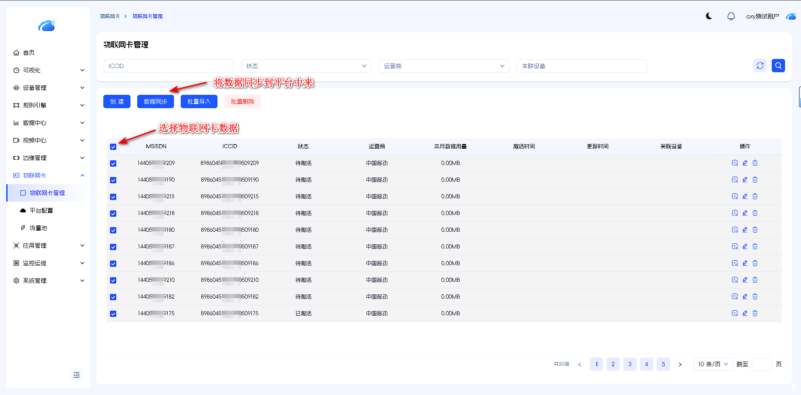Screen dimensions: 801x395
Task: Delete the card with ICCID ending 509215
Action: pyautogui.click(x=755, y=196)
